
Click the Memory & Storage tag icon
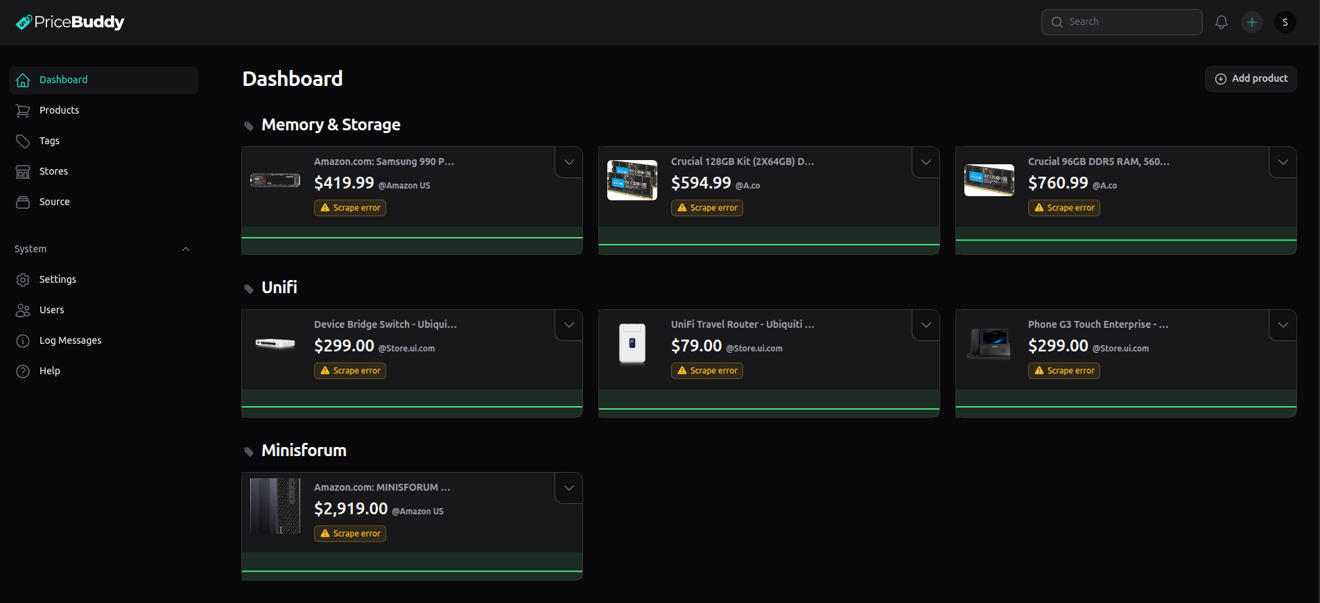[249, 126]
